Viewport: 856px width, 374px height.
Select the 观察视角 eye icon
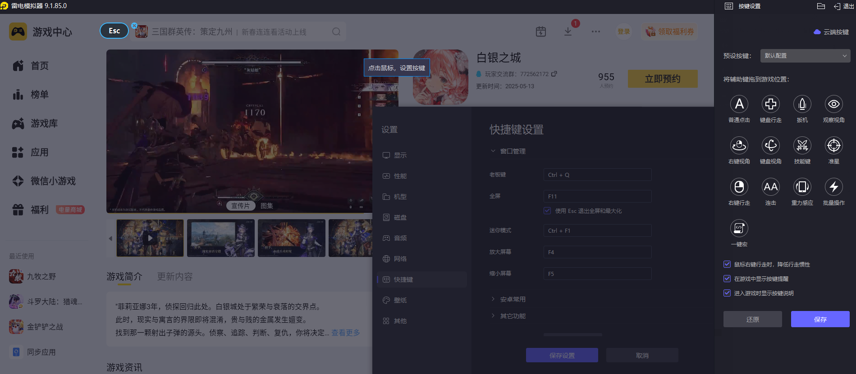pos(834,104)
